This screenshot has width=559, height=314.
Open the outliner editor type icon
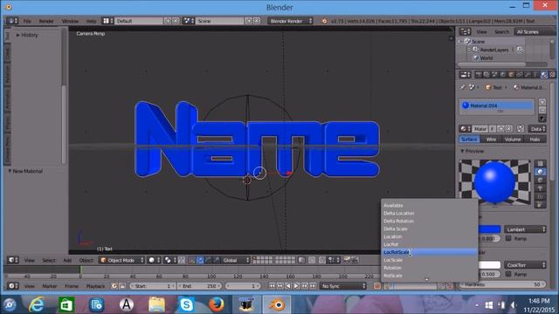[465, 31]
